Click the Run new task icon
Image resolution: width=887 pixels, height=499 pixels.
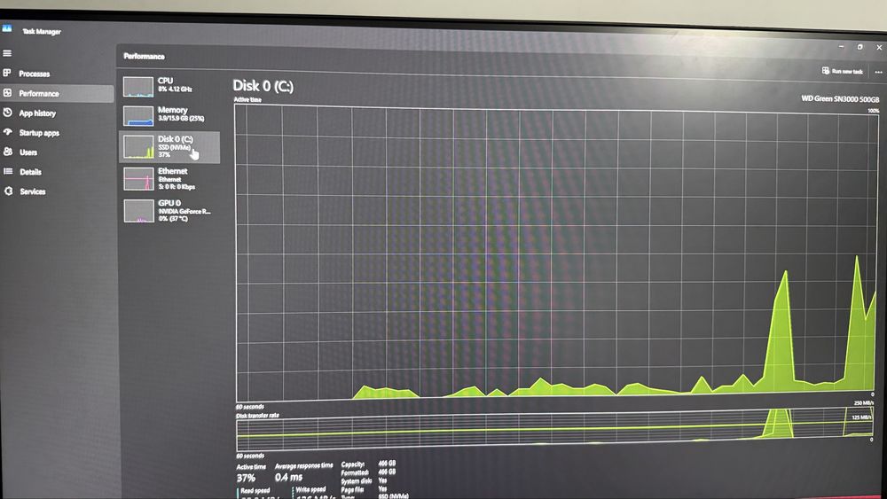click(x=825, y=71)
